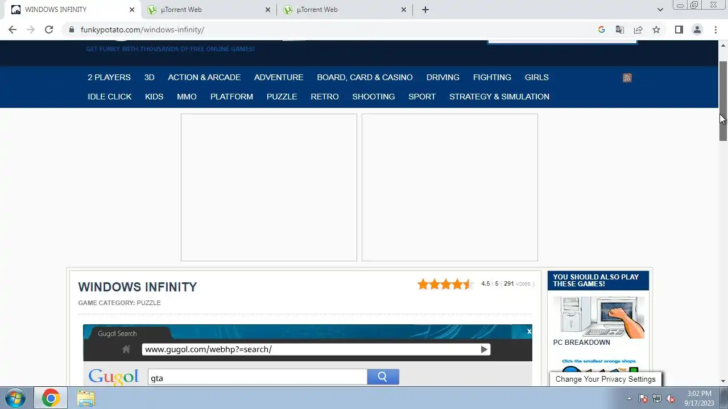
Task: Open a new tab with plus button
Action: pos(425,10)
